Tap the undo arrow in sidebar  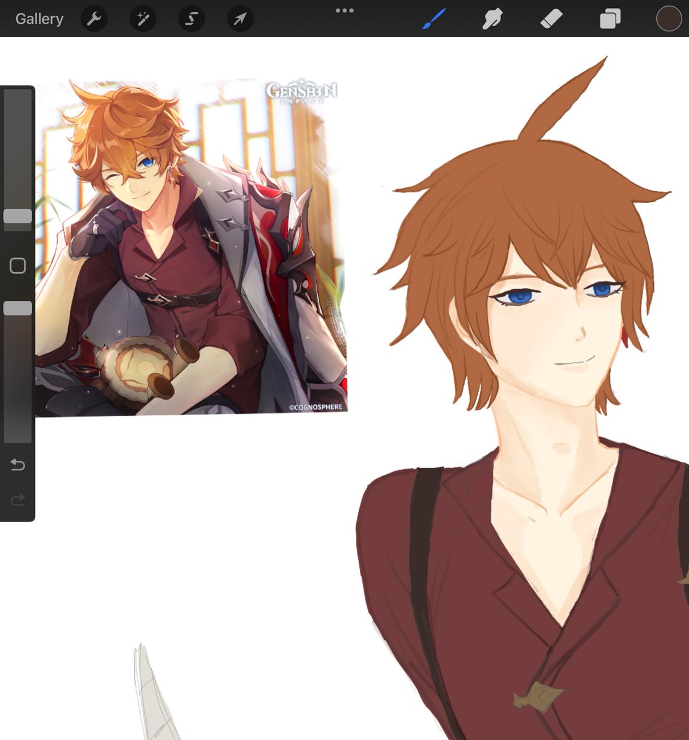18,465
